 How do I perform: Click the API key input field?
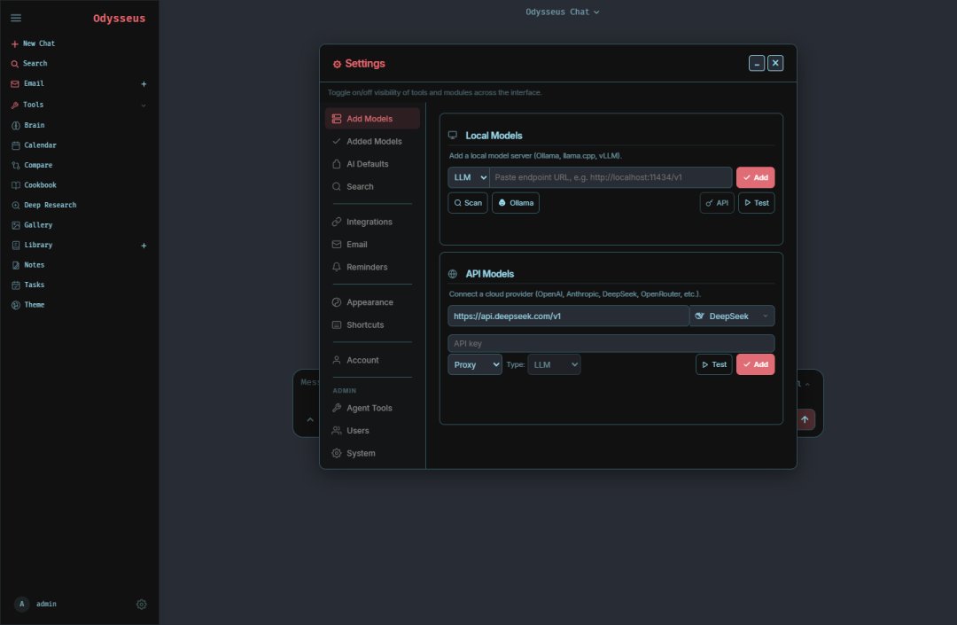[x=611, y=343]
